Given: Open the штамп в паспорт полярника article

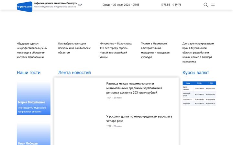Looking at the screenshot, I should [198, 53].
